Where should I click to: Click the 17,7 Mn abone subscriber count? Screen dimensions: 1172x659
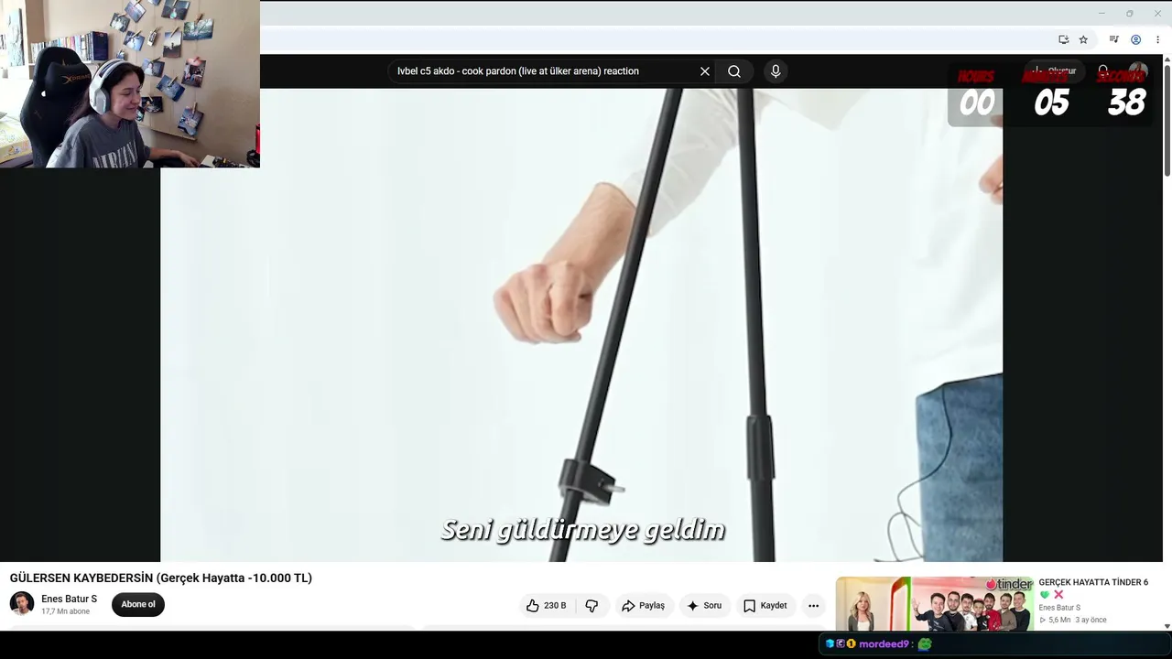pyautogui.click(x=65, y=611)
